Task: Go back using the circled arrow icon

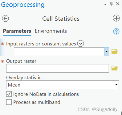Action: coord(6,19)
